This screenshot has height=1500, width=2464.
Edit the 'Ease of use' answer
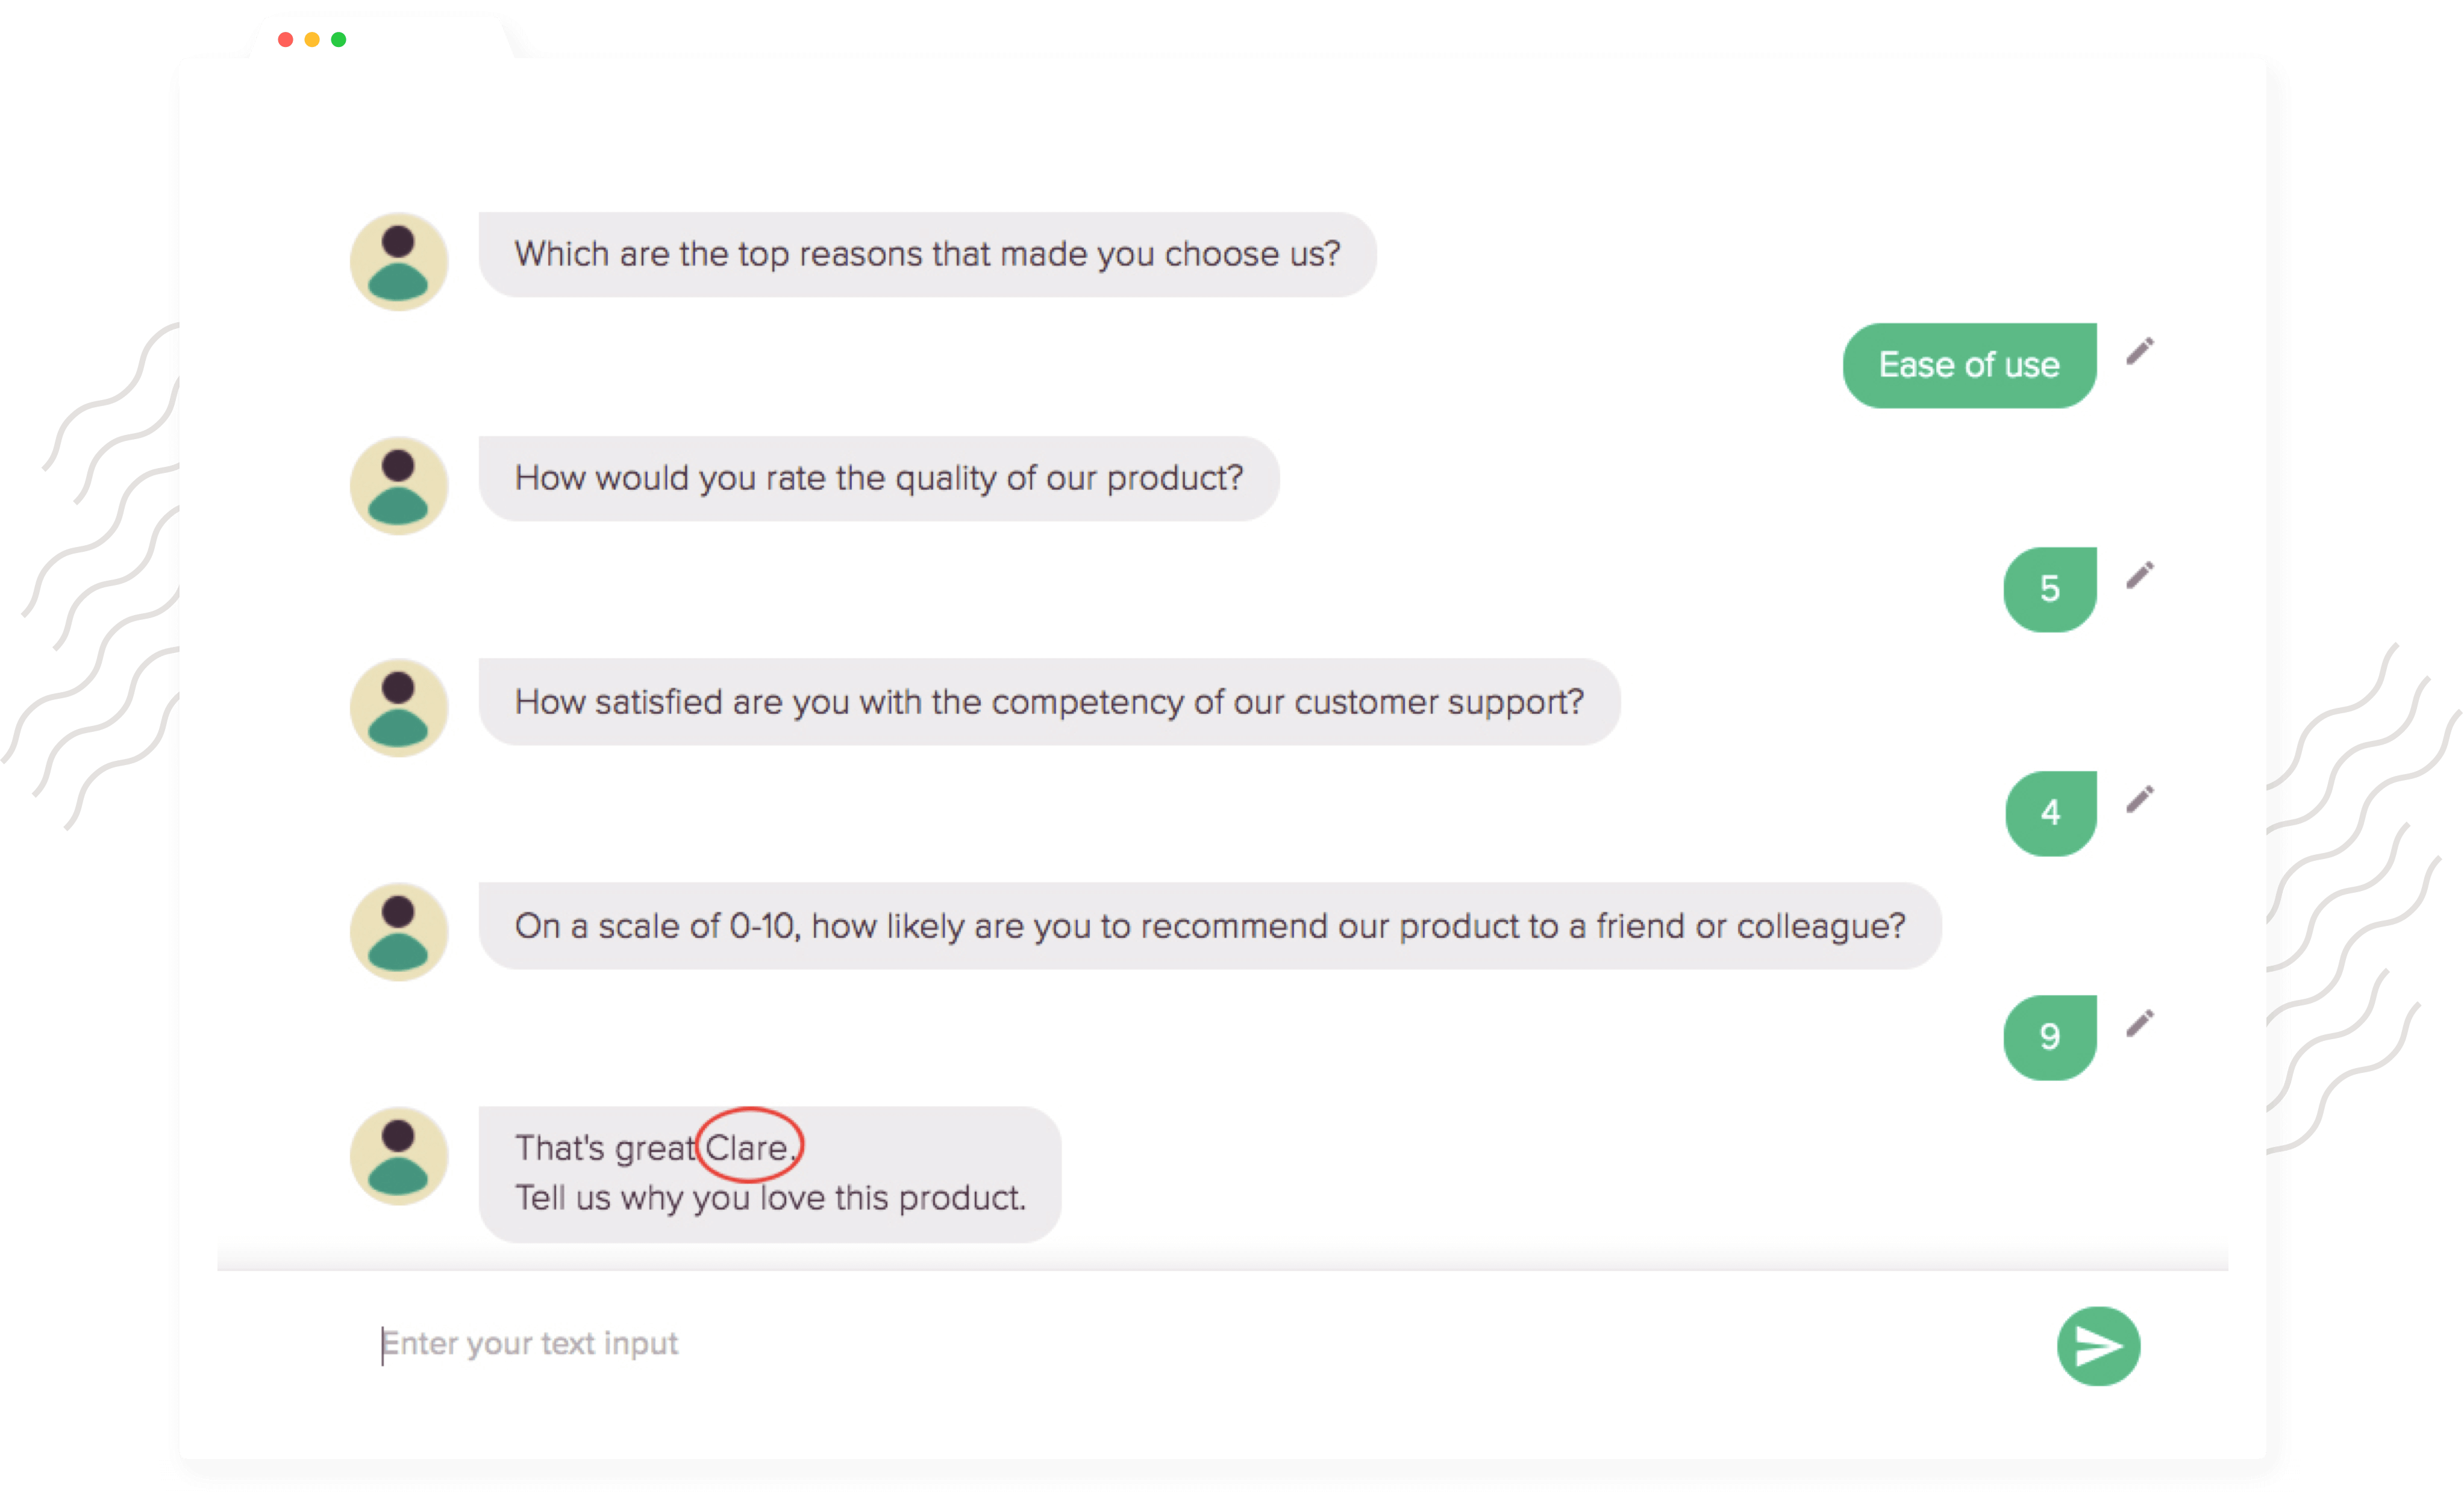(x=2139, y=351)
